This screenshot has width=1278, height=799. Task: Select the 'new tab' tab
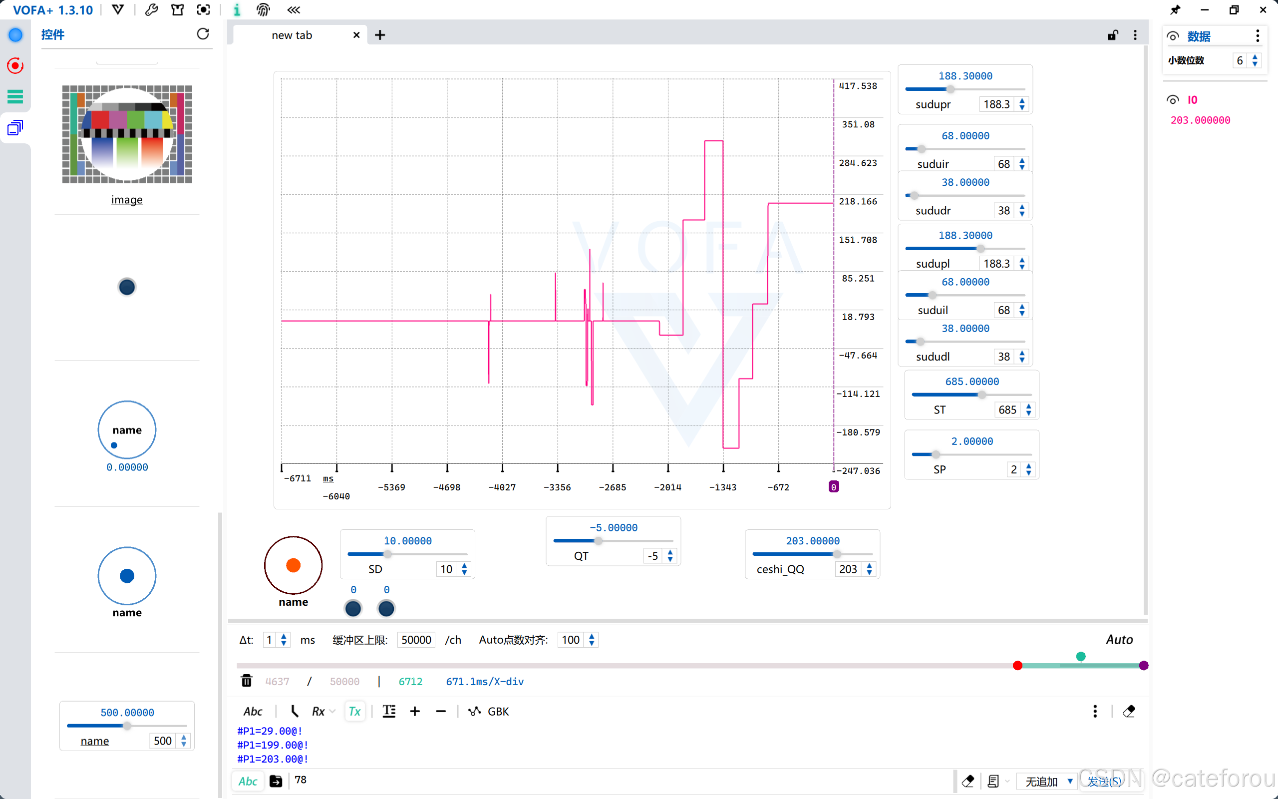292,35
